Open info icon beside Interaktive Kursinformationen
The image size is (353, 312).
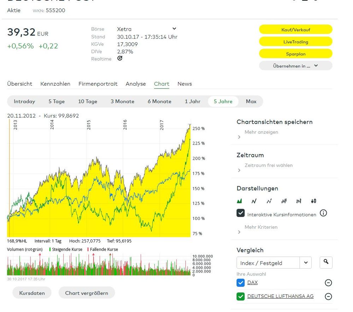coord(323,213)
